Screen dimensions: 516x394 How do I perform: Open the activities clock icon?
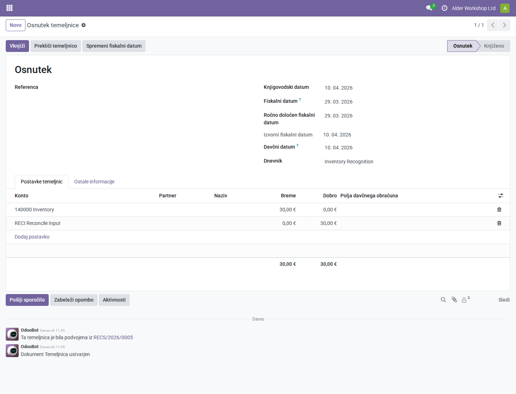[x=444, y=8]
